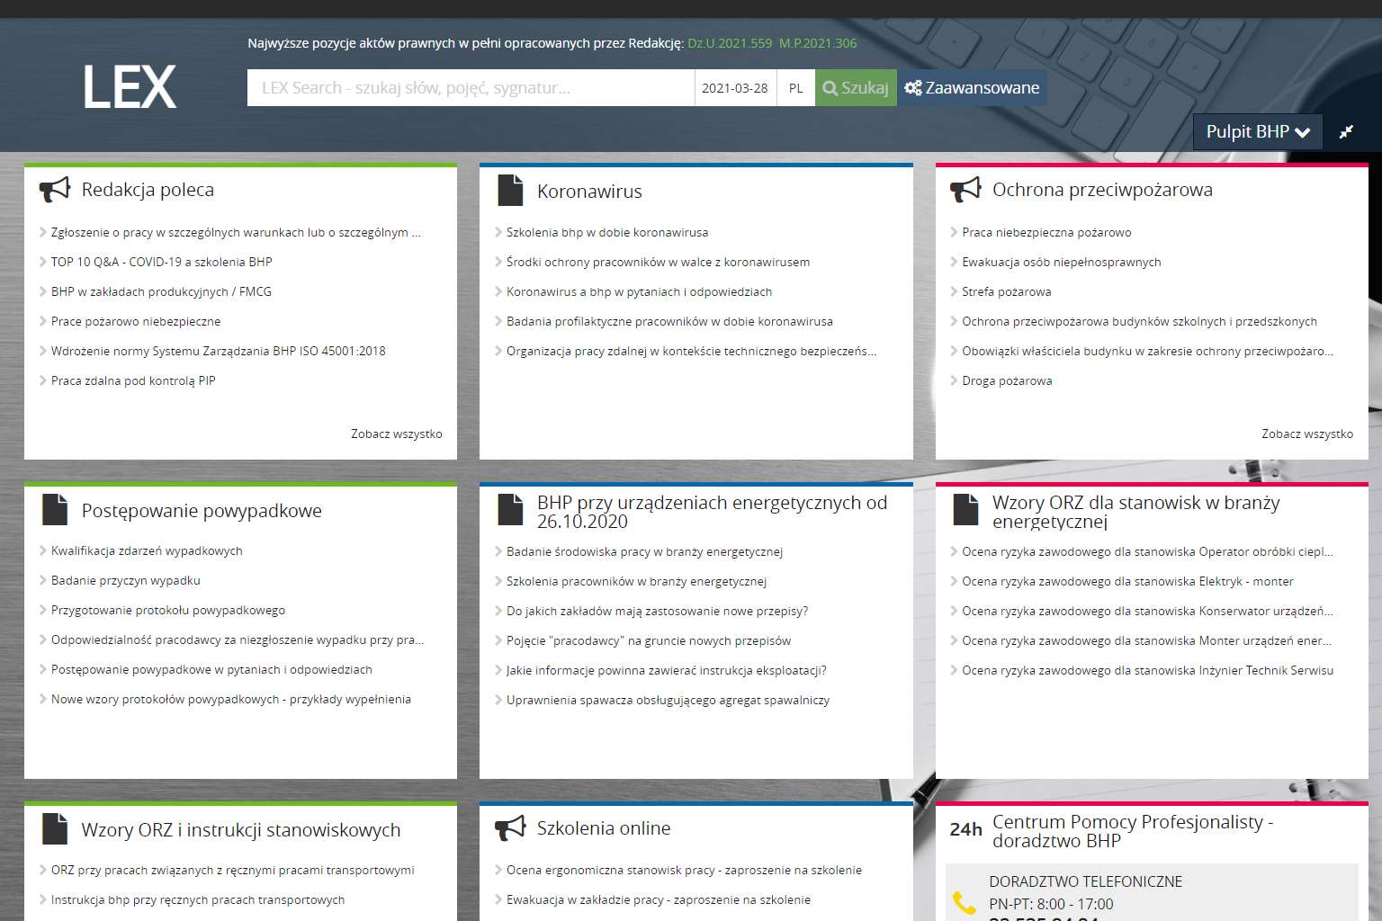Open the 2021-03-28 date picker
Screen dimensions: 1382x921
coord(735,88)
